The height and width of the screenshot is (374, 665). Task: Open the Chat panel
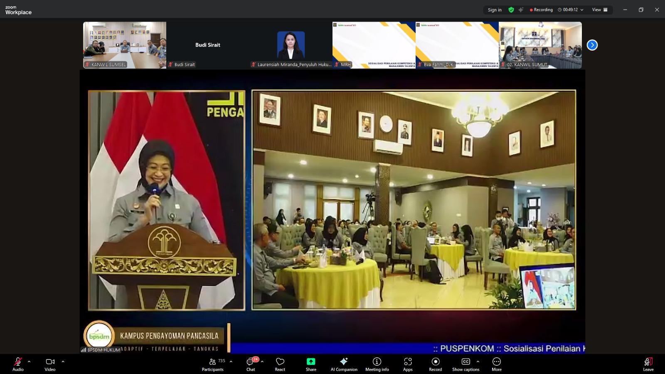click(x=251, y=364)
